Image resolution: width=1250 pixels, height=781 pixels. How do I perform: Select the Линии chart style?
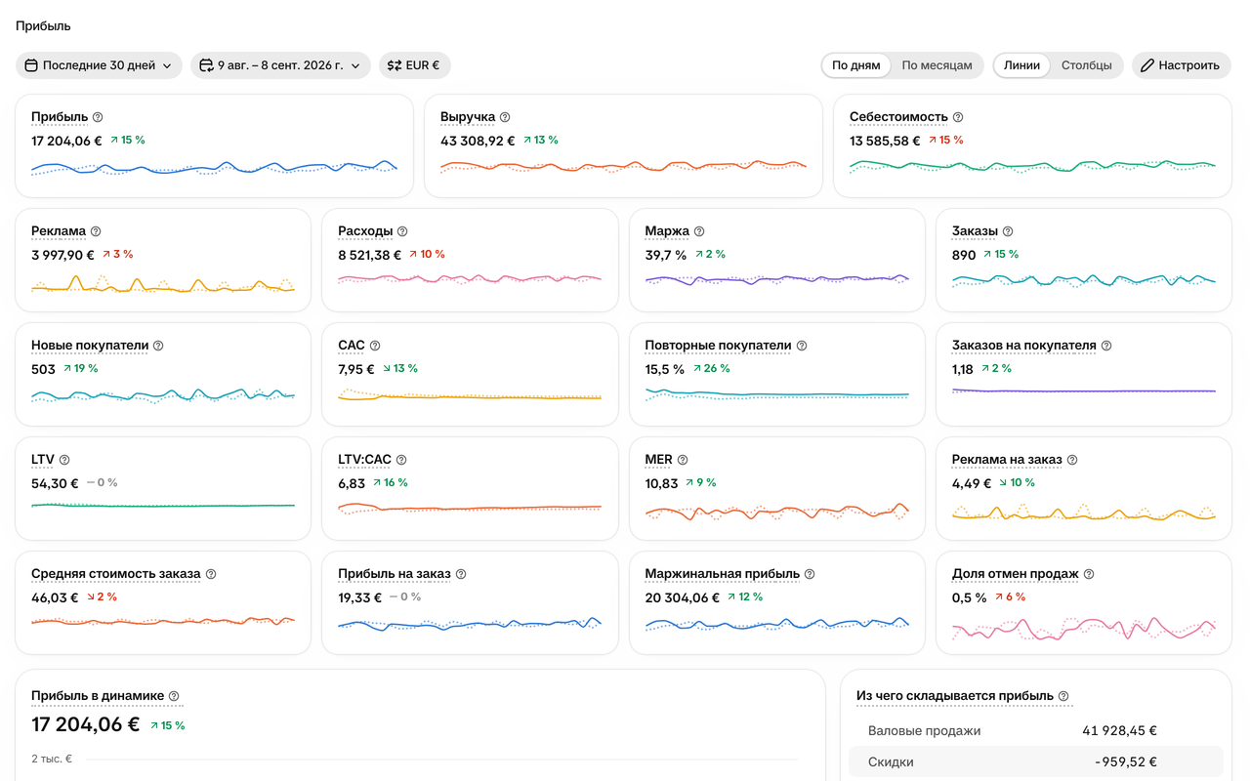[x=1021, y=65]
